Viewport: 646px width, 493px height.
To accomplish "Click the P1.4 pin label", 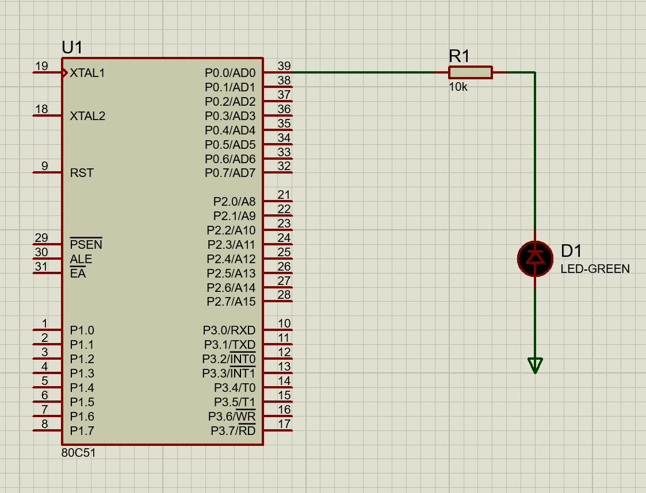I will point(82,388).
